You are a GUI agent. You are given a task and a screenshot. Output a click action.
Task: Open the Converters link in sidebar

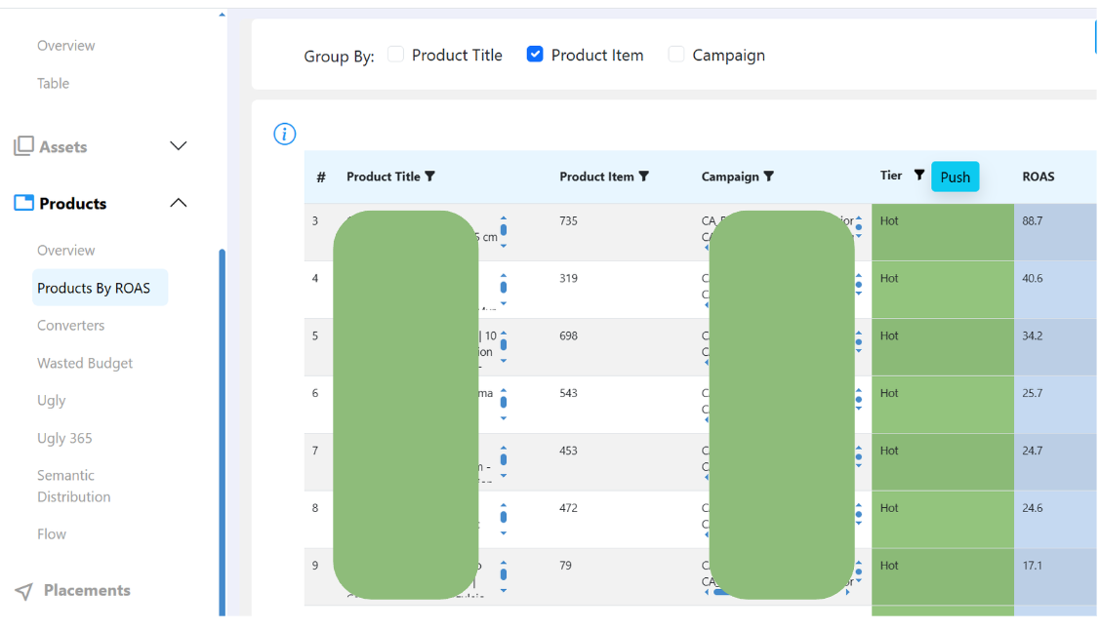click(x=70, y=326)
